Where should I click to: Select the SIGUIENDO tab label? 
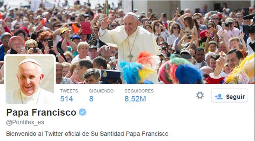click(x=101, y=91)
